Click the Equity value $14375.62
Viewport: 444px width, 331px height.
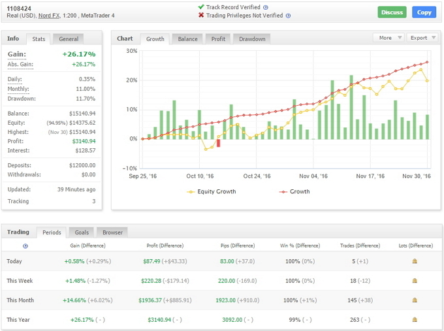pos(82,123)
